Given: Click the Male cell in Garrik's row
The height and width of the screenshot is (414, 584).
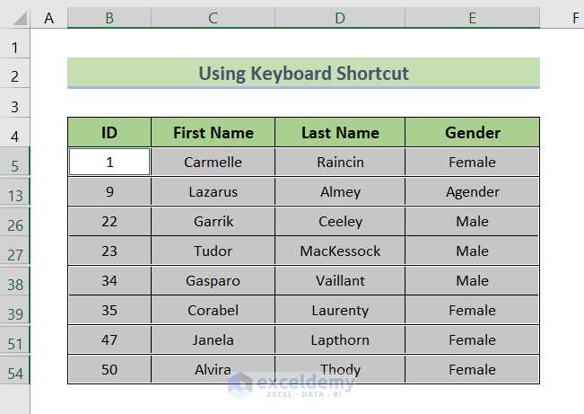Looking at the screenshot, I should tap(472, 221).
